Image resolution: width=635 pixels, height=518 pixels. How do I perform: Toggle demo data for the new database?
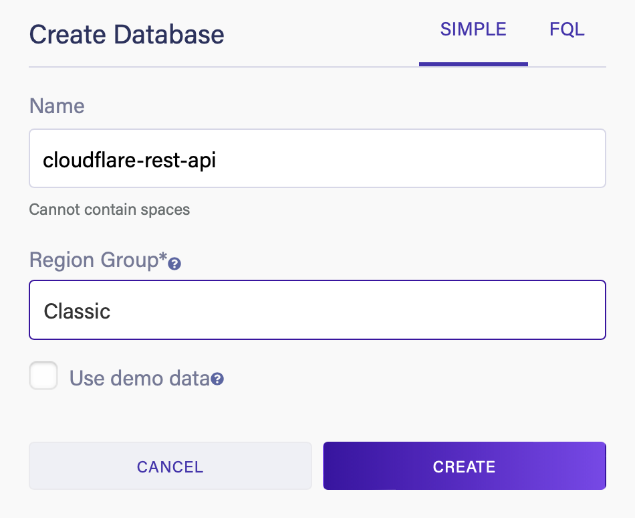coord(43,375)
